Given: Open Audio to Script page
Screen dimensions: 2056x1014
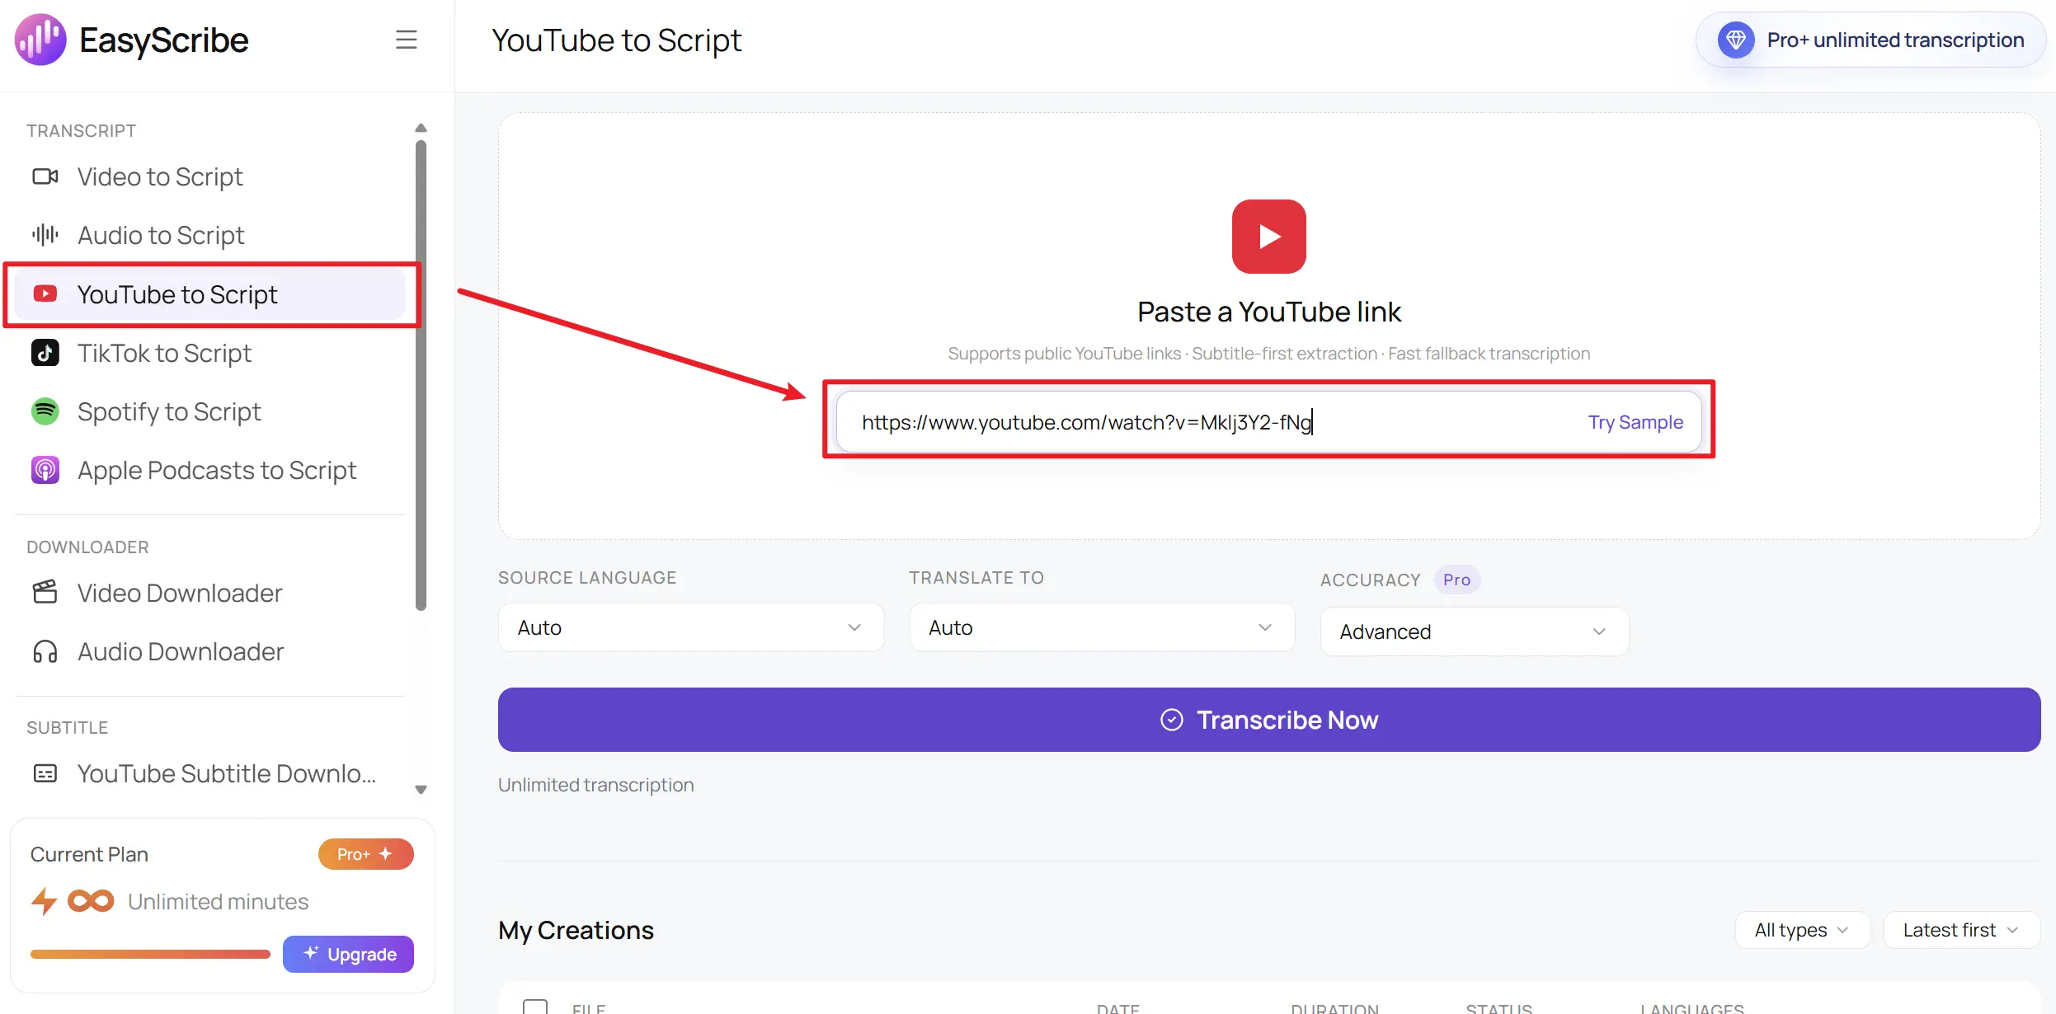Looking at the screenshot, I should pos(211,235).
